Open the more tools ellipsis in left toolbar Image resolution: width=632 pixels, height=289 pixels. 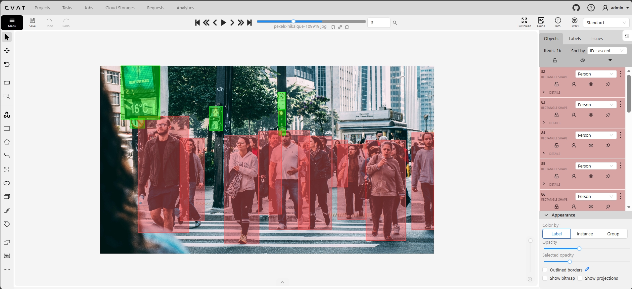click(7, 269)
